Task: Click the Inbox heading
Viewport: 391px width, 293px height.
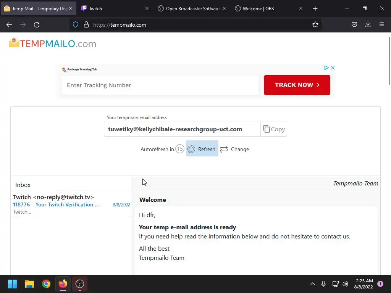Action: [x=23, y=185]
